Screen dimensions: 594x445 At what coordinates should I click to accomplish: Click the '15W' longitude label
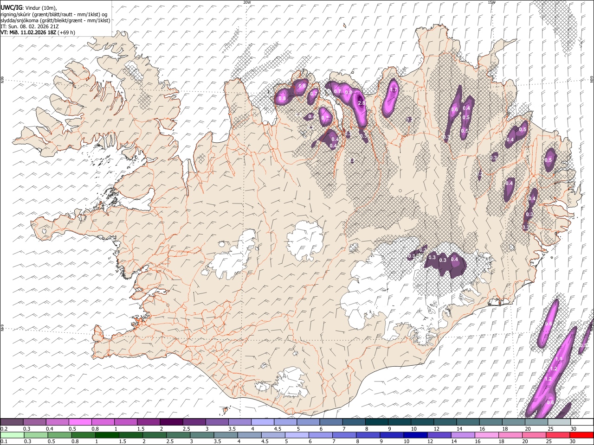[x=491, y=2]
